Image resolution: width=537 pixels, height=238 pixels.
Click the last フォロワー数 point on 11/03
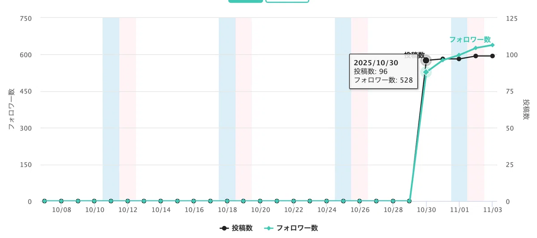coord(492,45)
